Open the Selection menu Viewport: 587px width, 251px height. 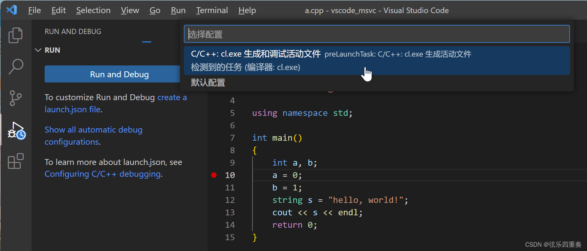click(x=93, y=10)
